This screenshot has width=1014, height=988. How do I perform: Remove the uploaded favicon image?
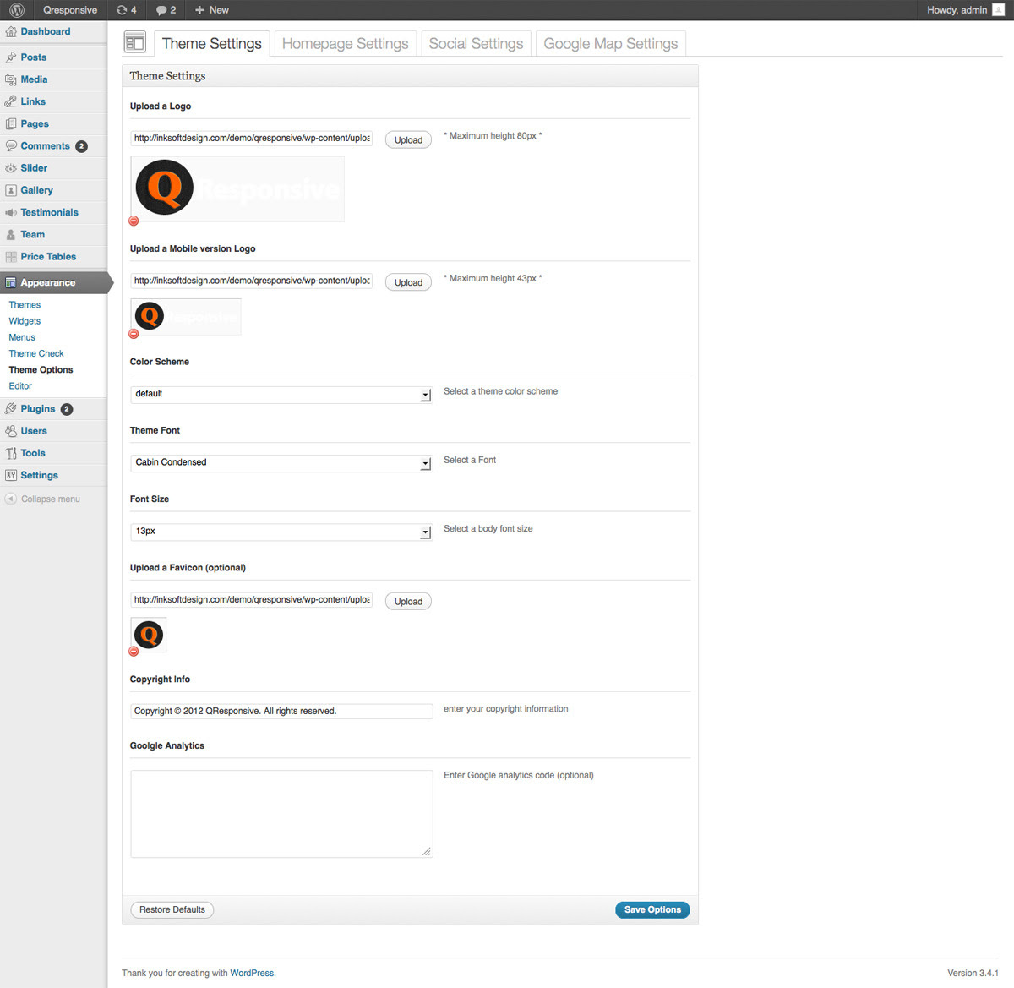[x=134, y=651]
